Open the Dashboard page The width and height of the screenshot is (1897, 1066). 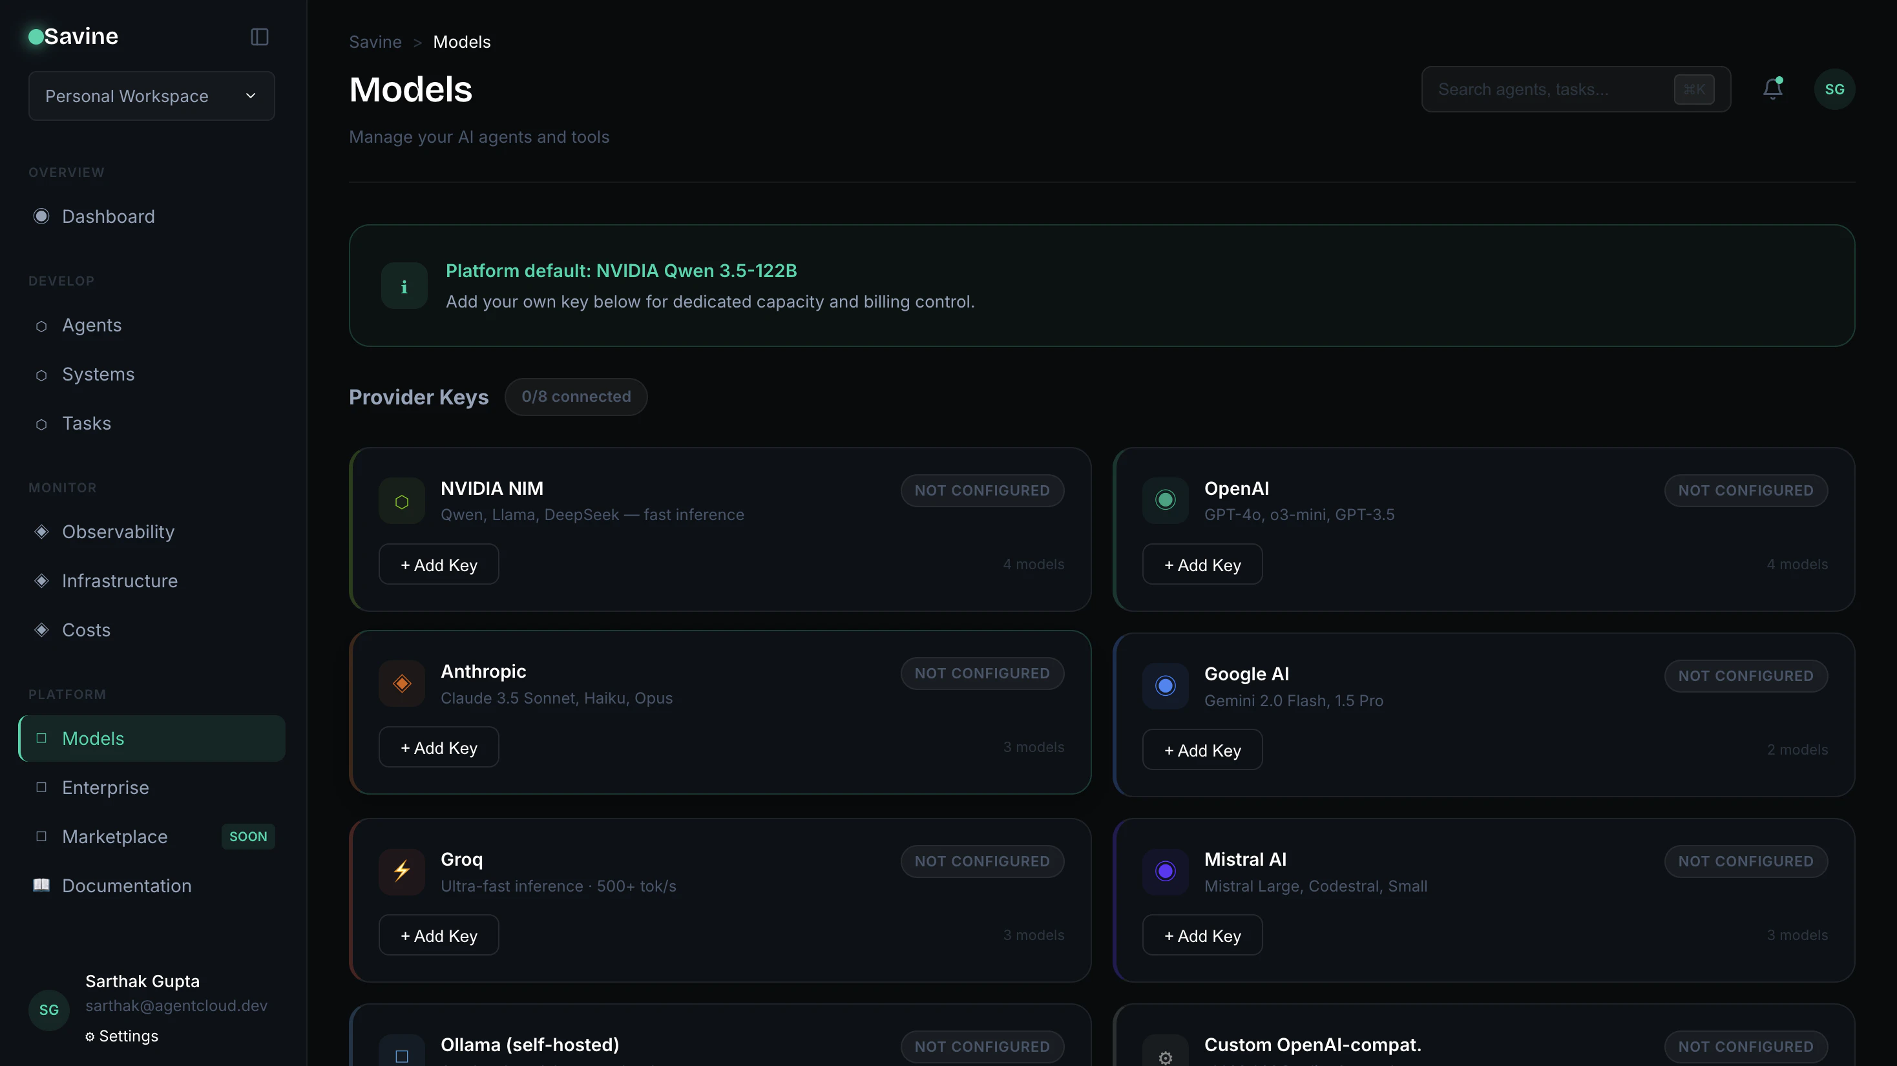pos(109,216)
